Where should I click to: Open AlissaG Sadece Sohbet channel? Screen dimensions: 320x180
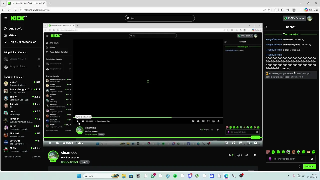tap(22, 135)
